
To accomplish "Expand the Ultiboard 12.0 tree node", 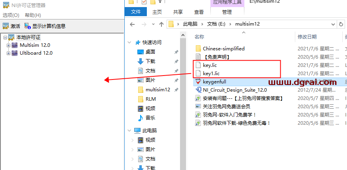I will (x=8, y=54).
